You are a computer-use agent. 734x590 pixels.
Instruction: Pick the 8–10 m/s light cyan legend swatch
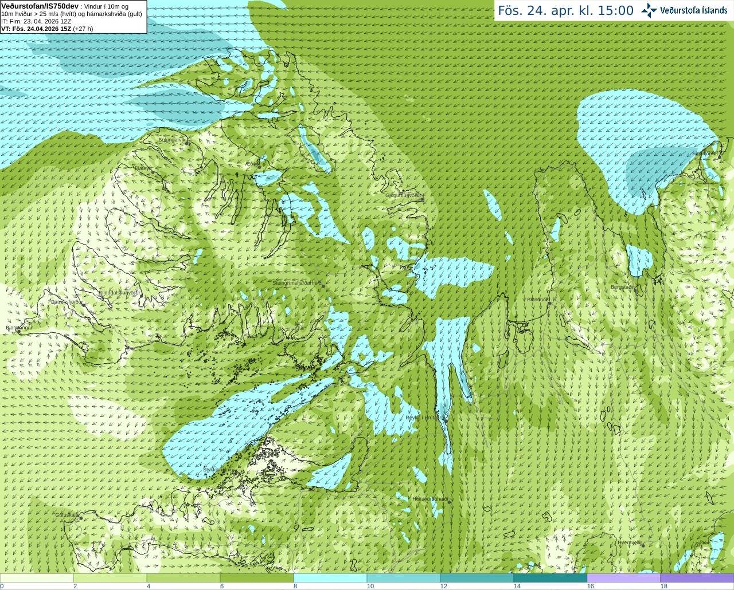point(330,578)
